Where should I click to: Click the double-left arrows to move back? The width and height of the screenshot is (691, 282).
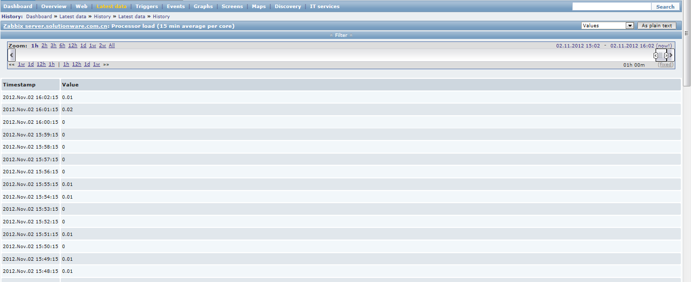pyautogui.click(x=12, y=64)
